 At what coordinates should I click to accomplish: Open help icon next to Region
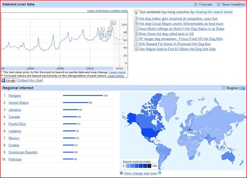224,88
